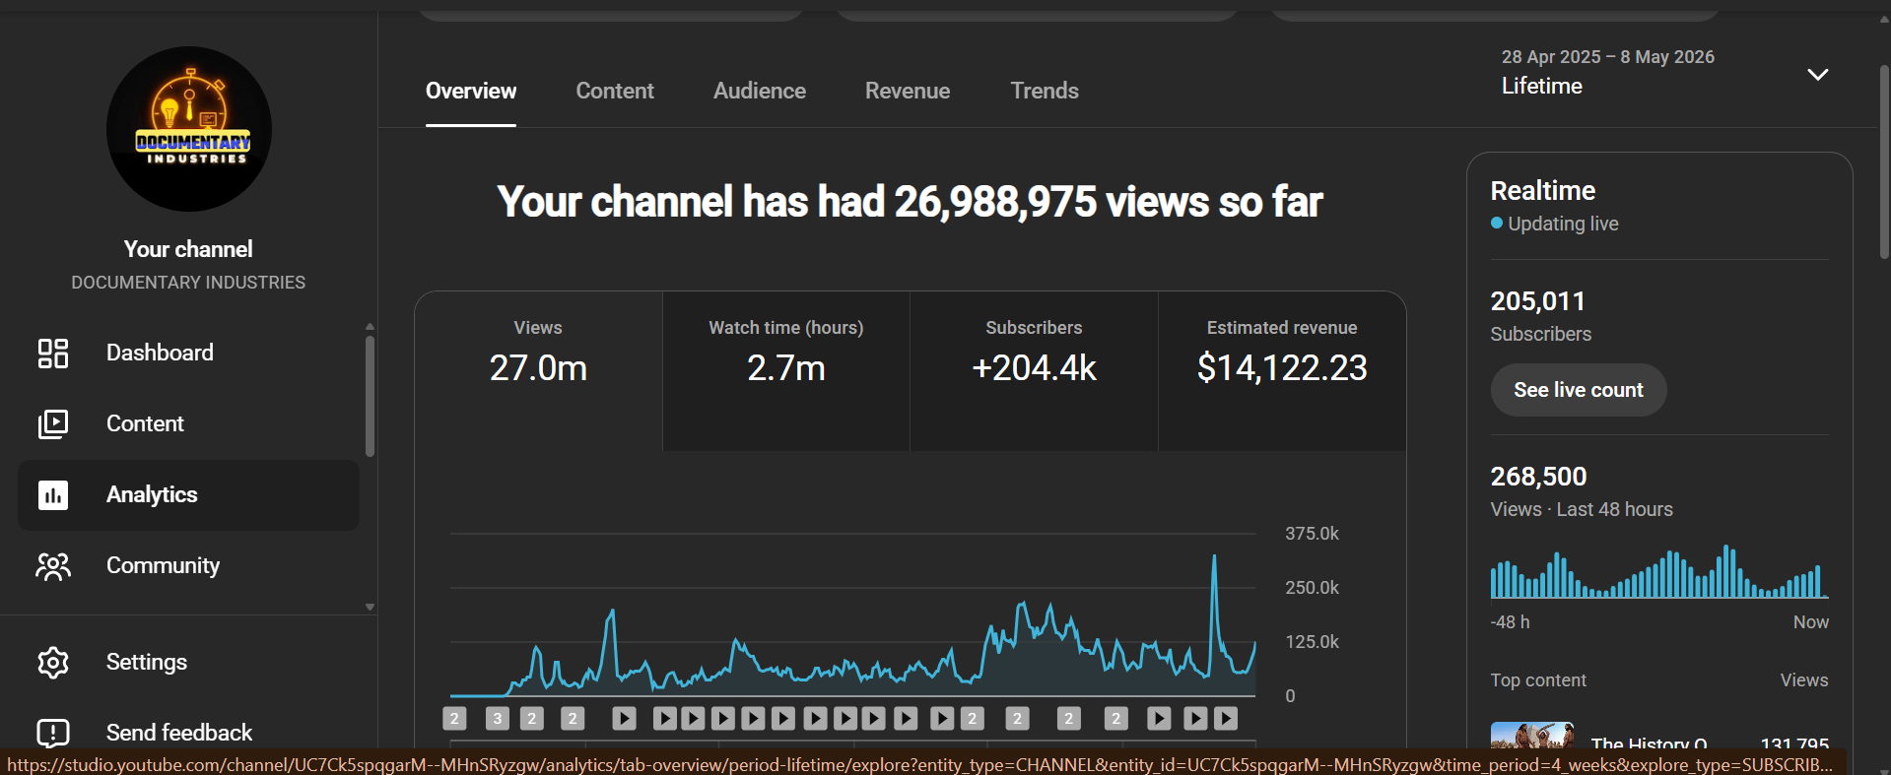Open the Settings gear icon
1891x775 pixels.
[53, 662]
